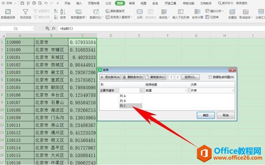Image resolution: width=265 pixels, height=165 pixels.
Task: Click 全部显示 filter button
Action: pyautogui.click(x=41, y=11)
